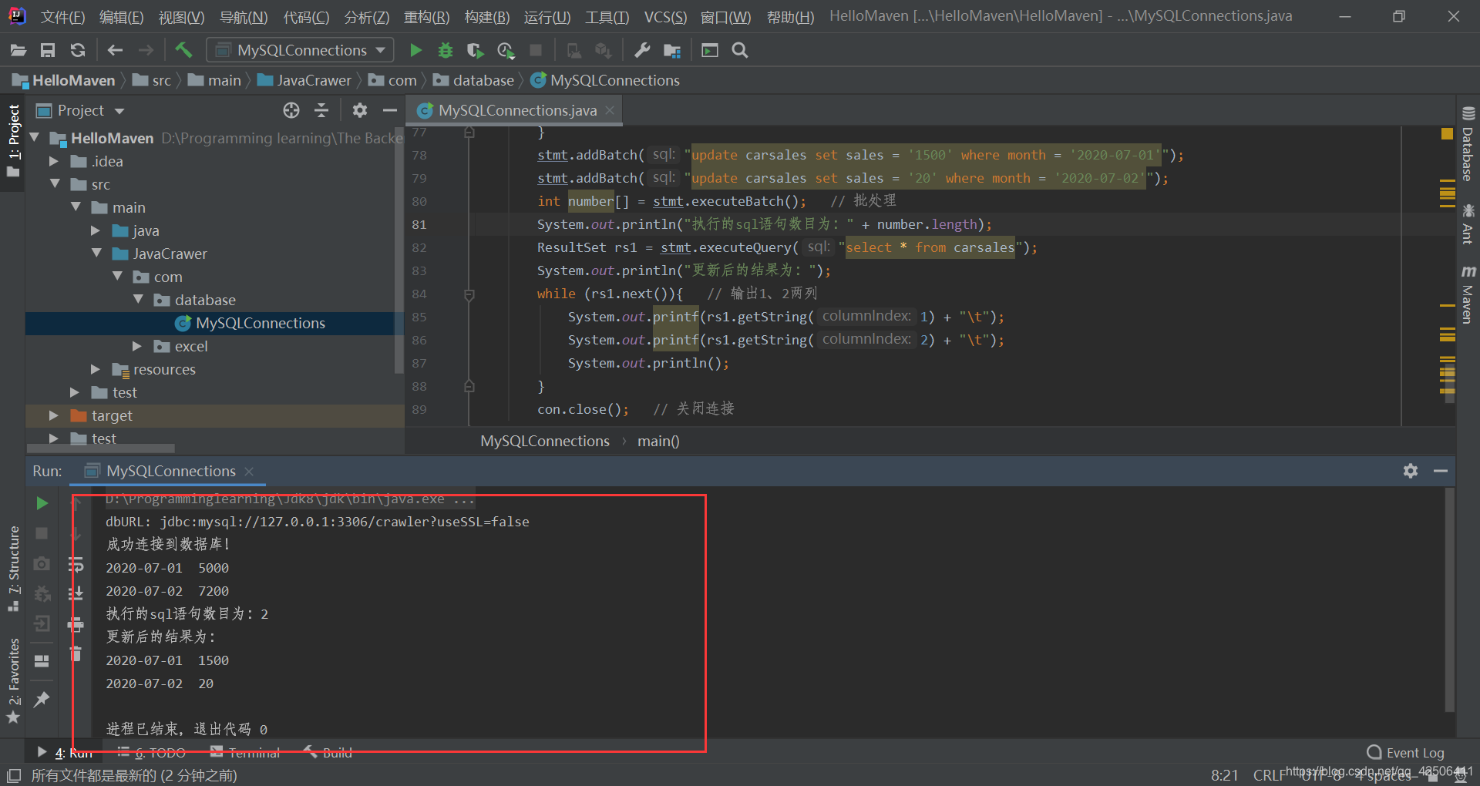Click the Project tree horizontal scrollbar

[103, 448]
